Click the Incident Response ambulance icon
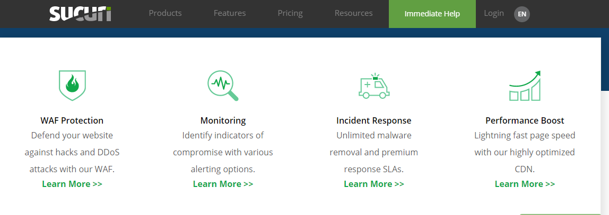The width and height of the screenshot is (609, 215). tap(373, 86)
